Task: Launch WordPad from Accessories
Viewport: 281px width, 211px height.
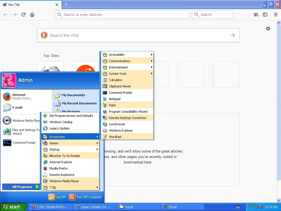Action: [127, 137]
